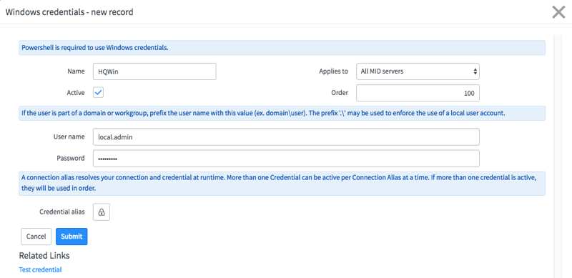Click the vertical scrollbar on the right
This screenshot has height=278, width=572.
point(558,157)
